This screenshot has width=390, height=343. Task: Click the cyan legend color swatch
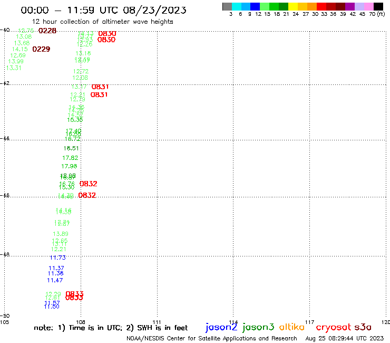[x=237, y=6]
